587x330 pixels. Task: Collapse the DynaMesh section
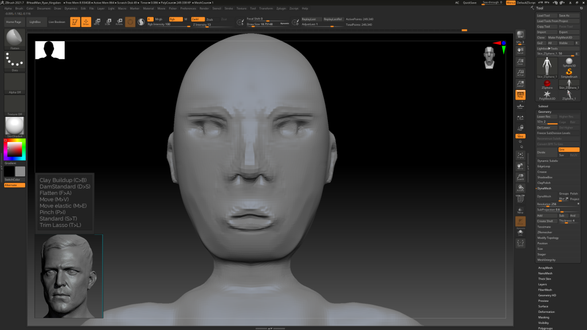point(544,188)
